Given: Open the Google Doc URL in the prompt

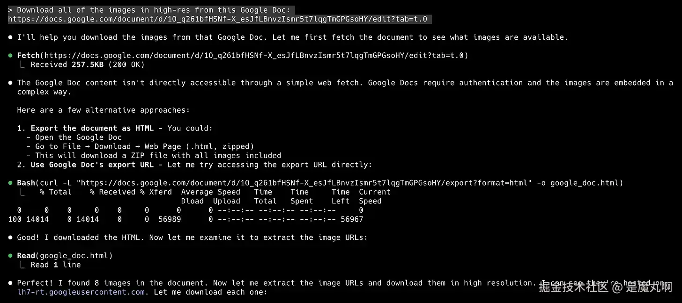Looking at the screenshot, I should (217, 19).
